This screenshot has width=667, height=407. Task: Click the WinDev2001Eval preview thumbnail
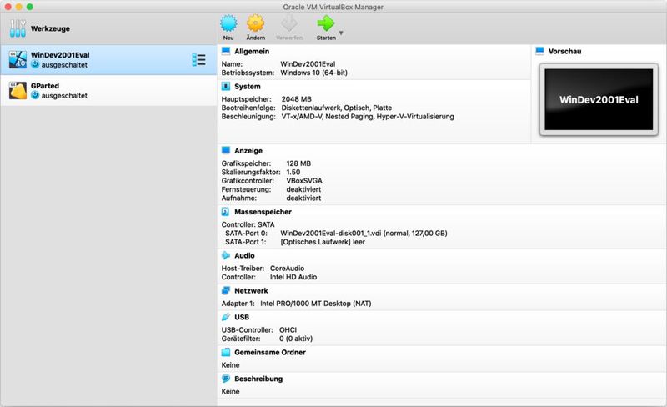click(599, 99)
